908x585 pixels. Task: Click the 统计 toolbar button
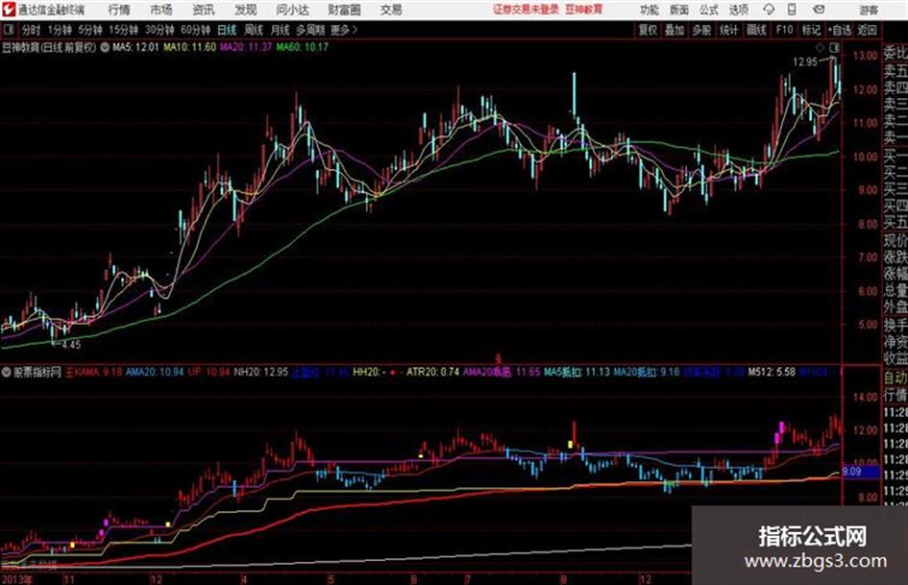728,30
